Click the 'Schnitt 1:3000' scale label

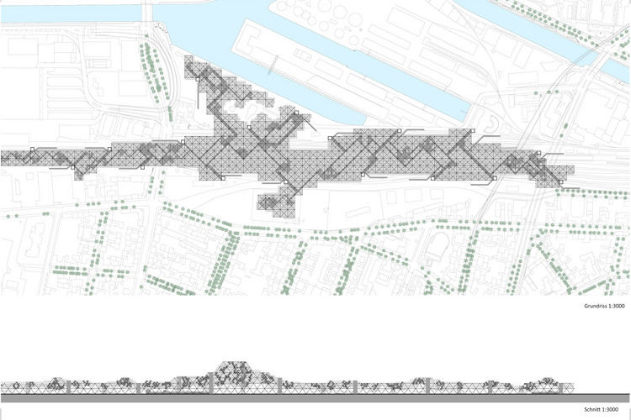coord(602,410)
